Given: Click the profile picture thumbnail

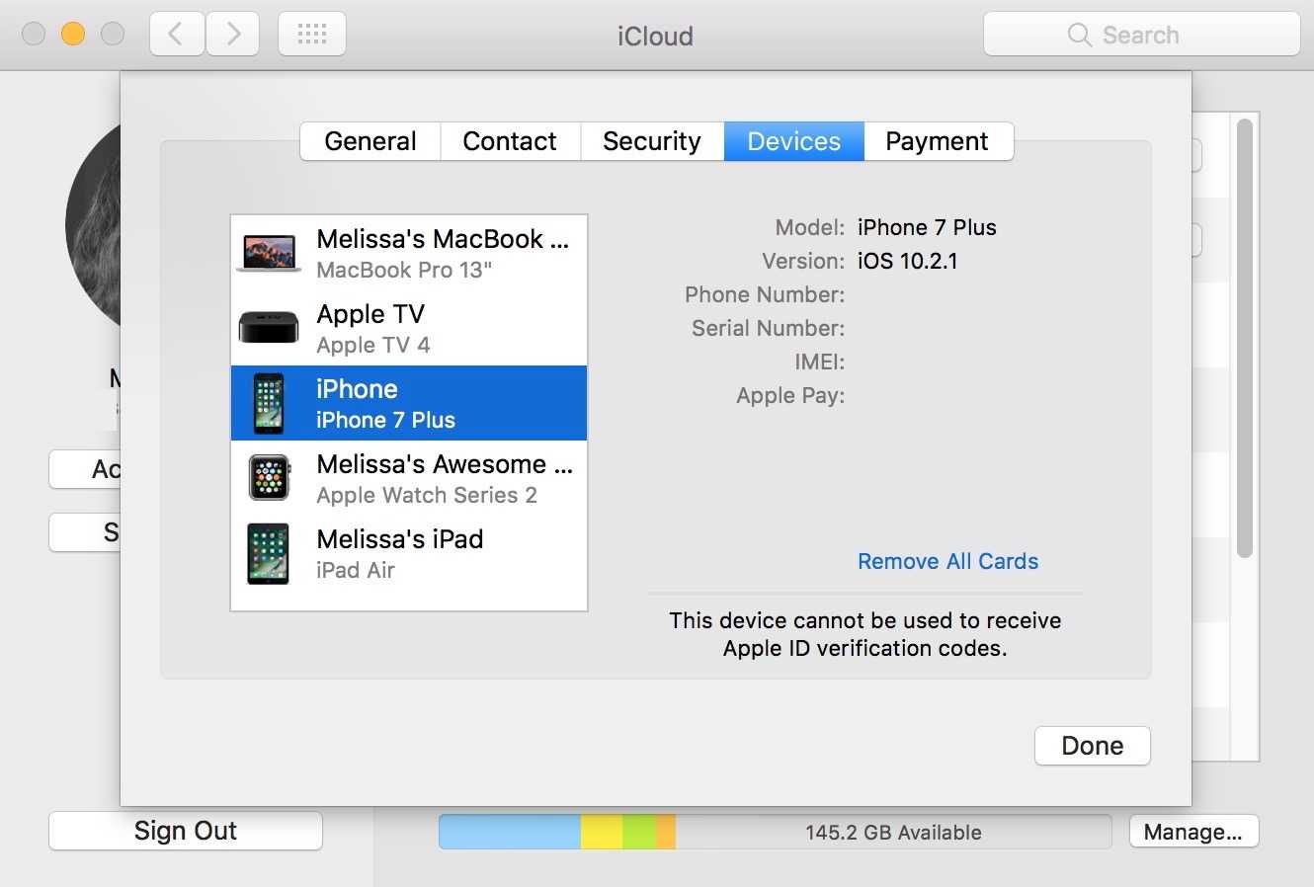Looking at the screenshot, I should 93,225.
